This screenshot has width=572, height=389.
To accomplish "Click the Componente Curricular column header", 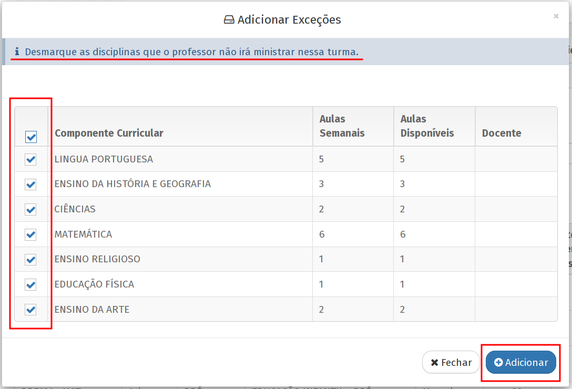I will (x=109, y=133).
